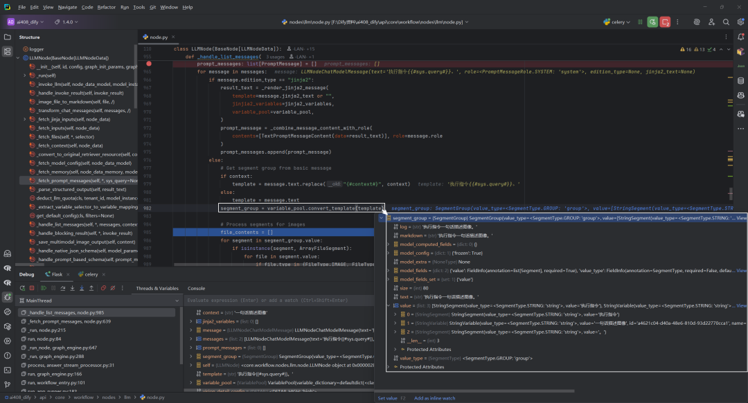Click the Search Everywhere magnifier icon
The image size is (748, 403).
pos(726,22)
